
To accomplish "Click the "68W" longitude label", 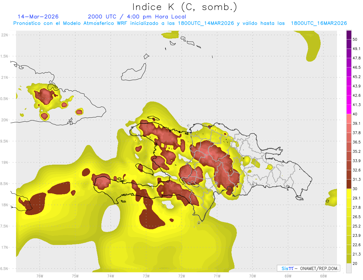I will pyautogui.click(x=323, y=276).
